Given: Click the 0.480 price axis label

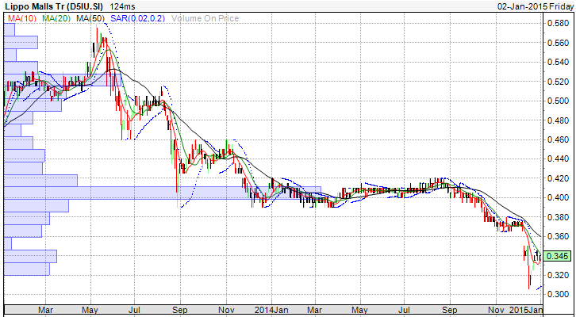Looking at the screenshot, I should click(559, 120).
